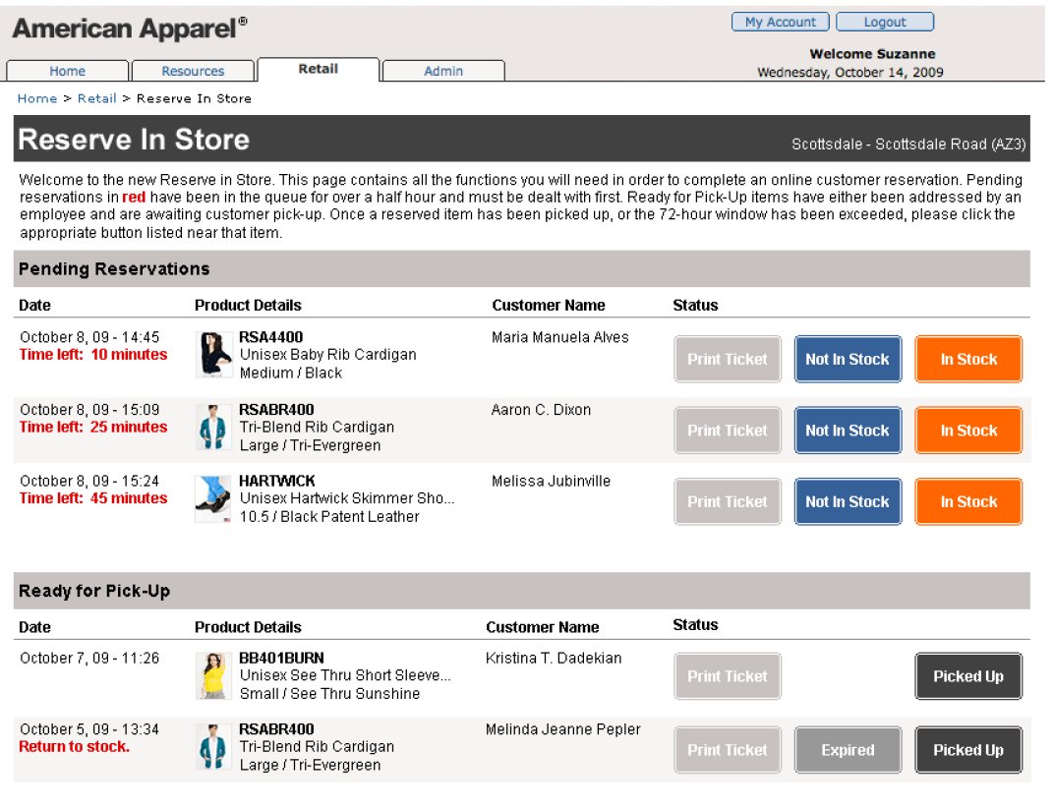The image size is (1054, 809).
Task: Click date 'October 8, 09 - 14:45'
Action: [89, 337]
